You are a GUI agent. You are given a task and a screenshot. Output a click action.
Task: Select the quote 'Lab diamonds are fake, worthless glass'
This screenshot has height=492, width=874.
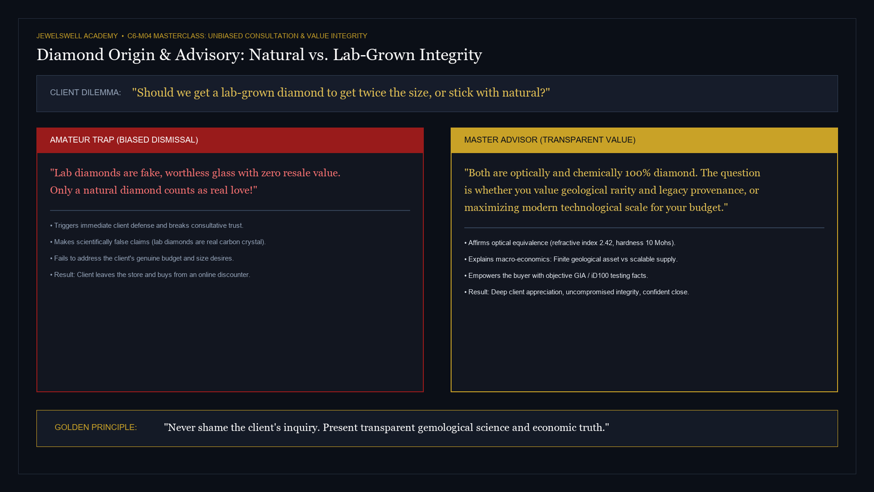(195, 173)
